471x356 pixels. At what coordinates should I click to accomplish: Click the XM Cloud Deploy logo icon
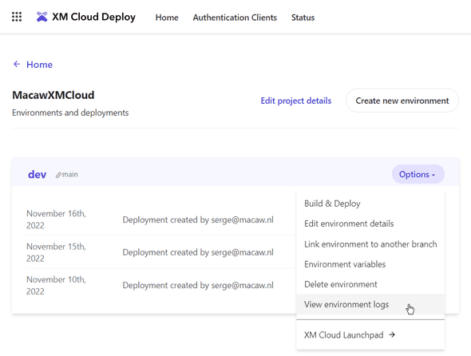point(42,17)
